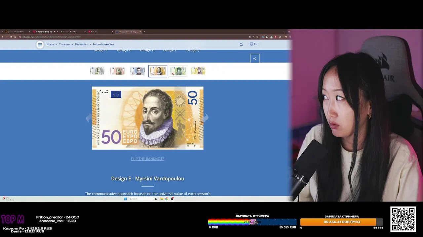The image size is (423, 237).
Task: Share this page via the share icon
Action: click(254, 59)
